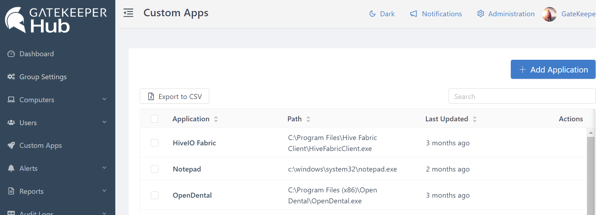Click the Notifications megaphone icon
Viewport: 596px width, 215px height.
click(x=413, y=14)
